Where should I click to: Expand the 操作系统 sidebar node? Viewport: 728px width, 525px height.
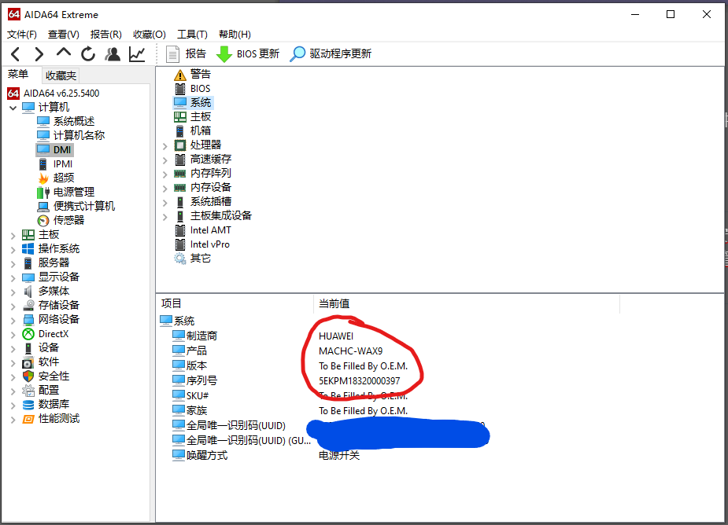13,250
